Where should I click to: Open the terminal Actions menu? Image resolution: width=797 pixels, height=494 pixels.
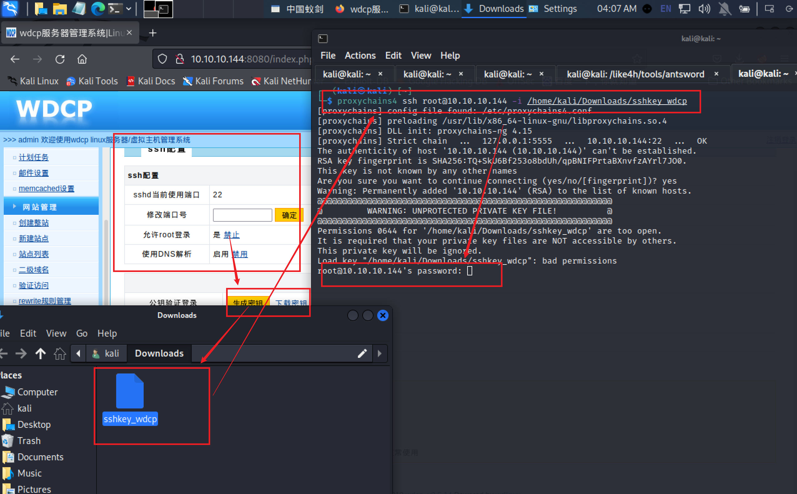click(x=360, y=56)
